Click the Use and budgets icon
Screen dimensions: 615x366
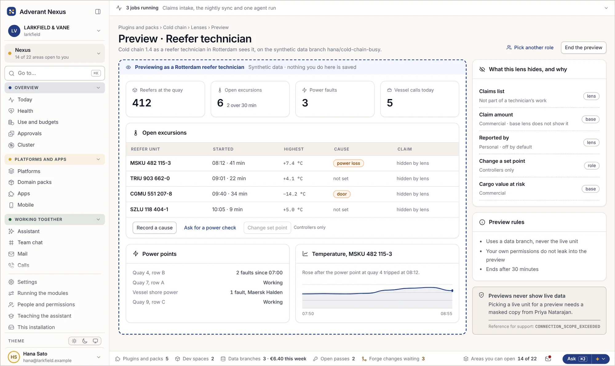pyautogui.click(x=11, y=122)
